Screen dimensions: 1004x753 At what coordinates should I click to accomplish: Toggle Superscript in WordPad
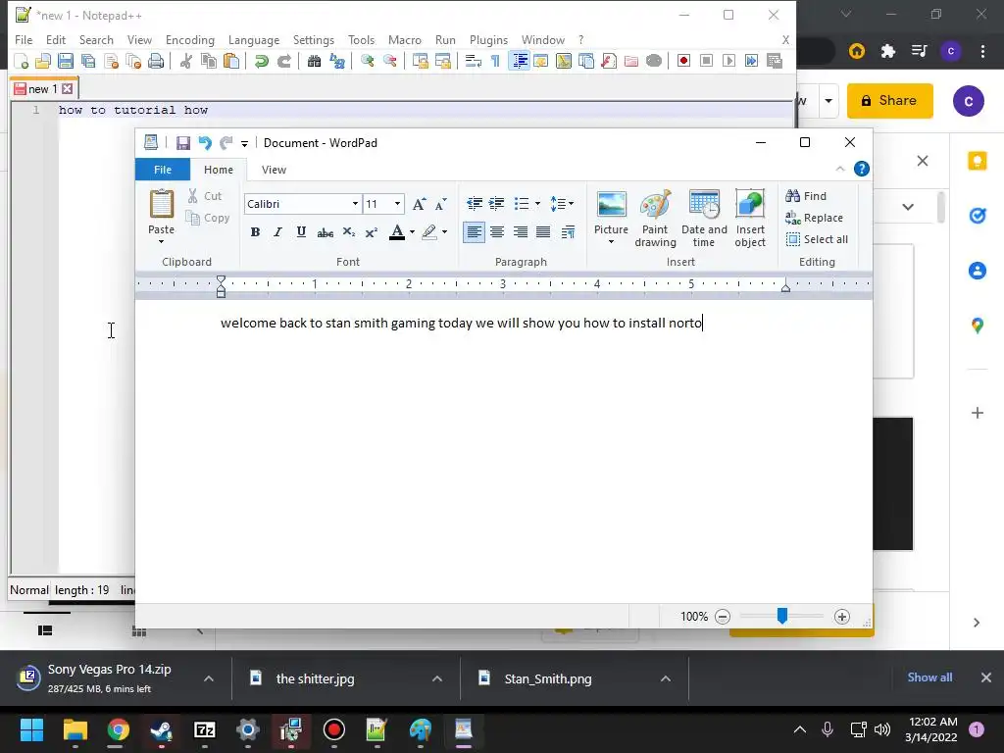pos(372,231)
